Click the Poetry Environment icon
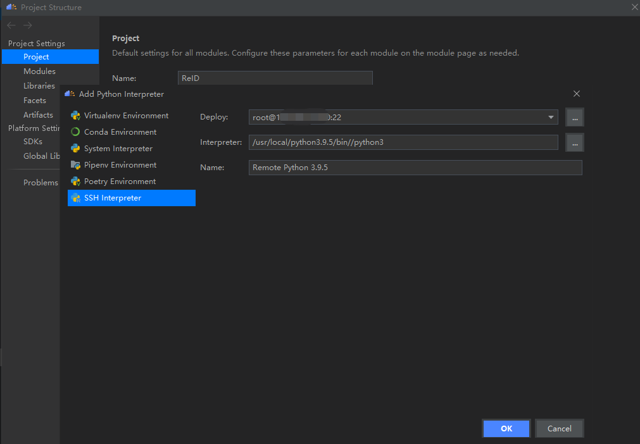 75,182
